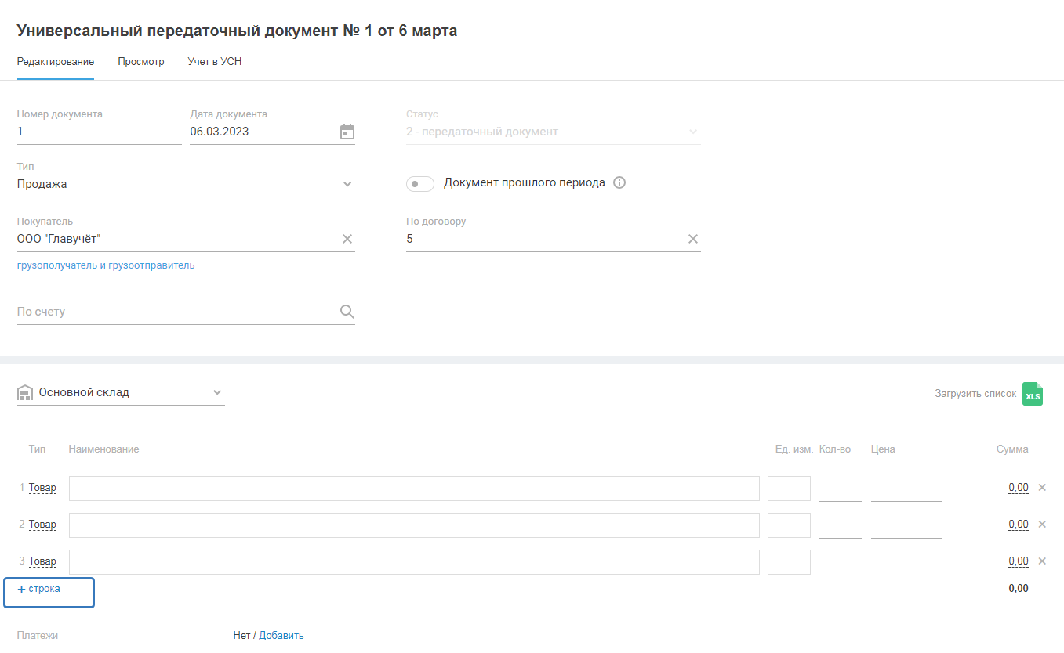Image resolution: width=1064 pixels, height=653 pixels.
Task: Toggle the Документ прошлого периода switch
Action: coord(419,184)
